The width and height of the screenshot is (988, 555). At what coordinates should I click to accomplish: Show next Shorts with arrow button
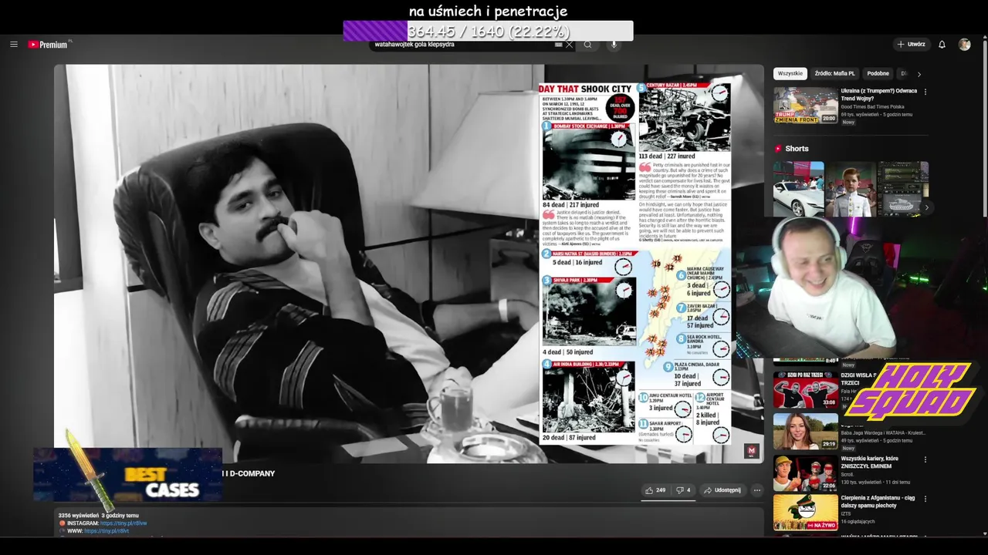(x=926, y=207)
